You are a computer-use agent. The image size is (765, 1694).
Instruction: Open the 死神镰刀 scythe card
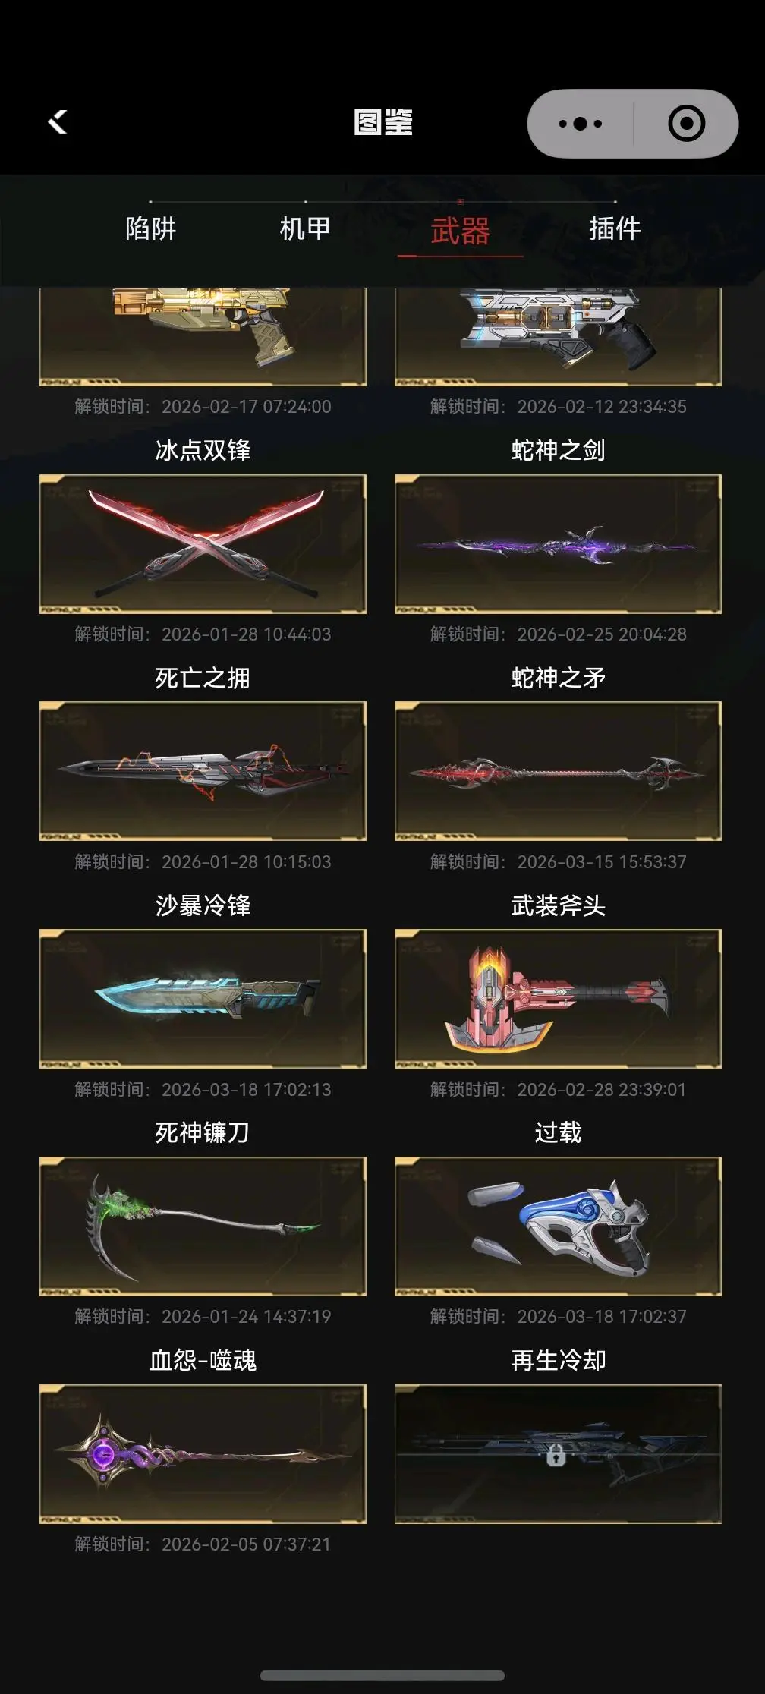[203, 1226]
